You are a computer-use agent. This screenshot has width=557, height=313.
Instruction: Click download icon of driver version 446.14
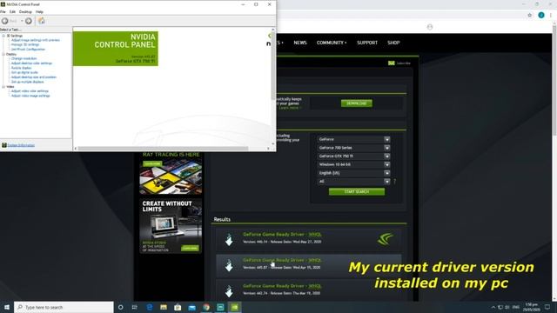click(x=229, y=240)
